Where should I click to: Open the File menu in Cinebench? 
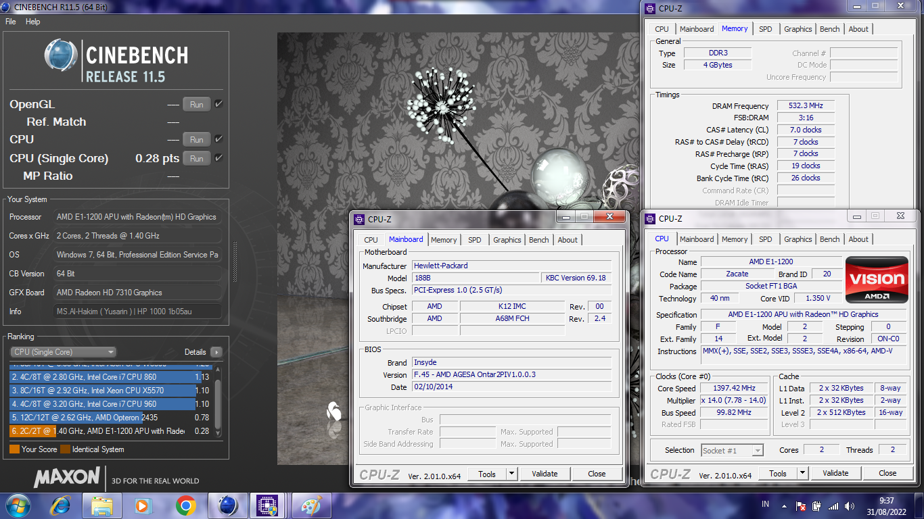pyautogui.click(x=11, y=22)
